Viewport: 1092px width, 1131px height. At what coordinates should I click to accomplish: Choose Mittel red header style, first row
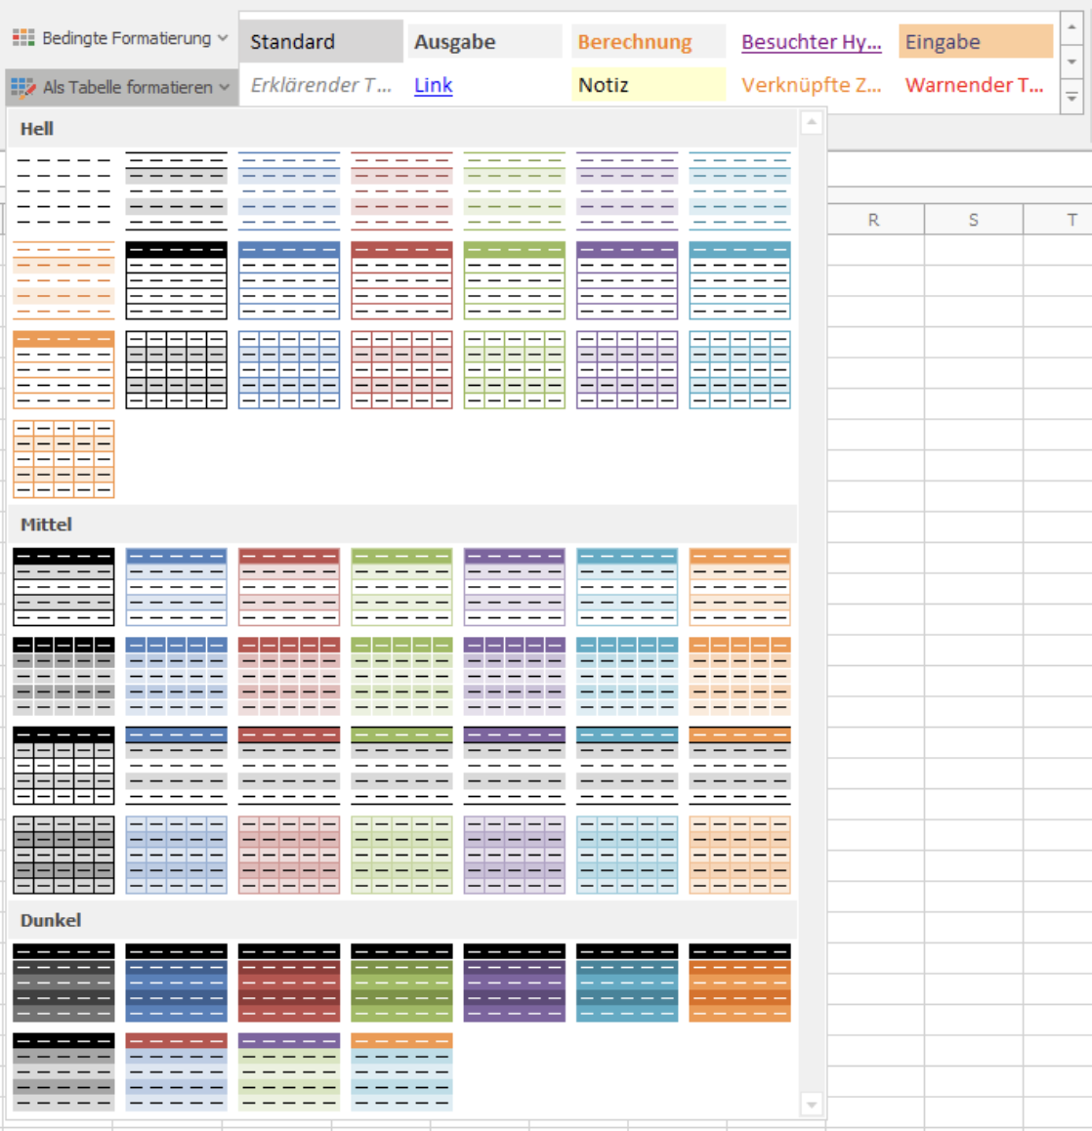click(289, 587)
